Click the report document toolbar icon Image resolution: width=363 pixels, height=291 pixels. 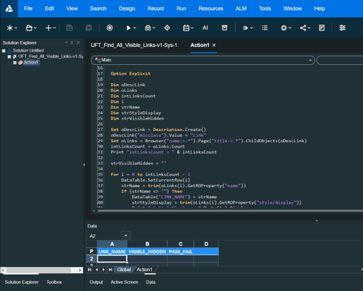tap(322, 28)
